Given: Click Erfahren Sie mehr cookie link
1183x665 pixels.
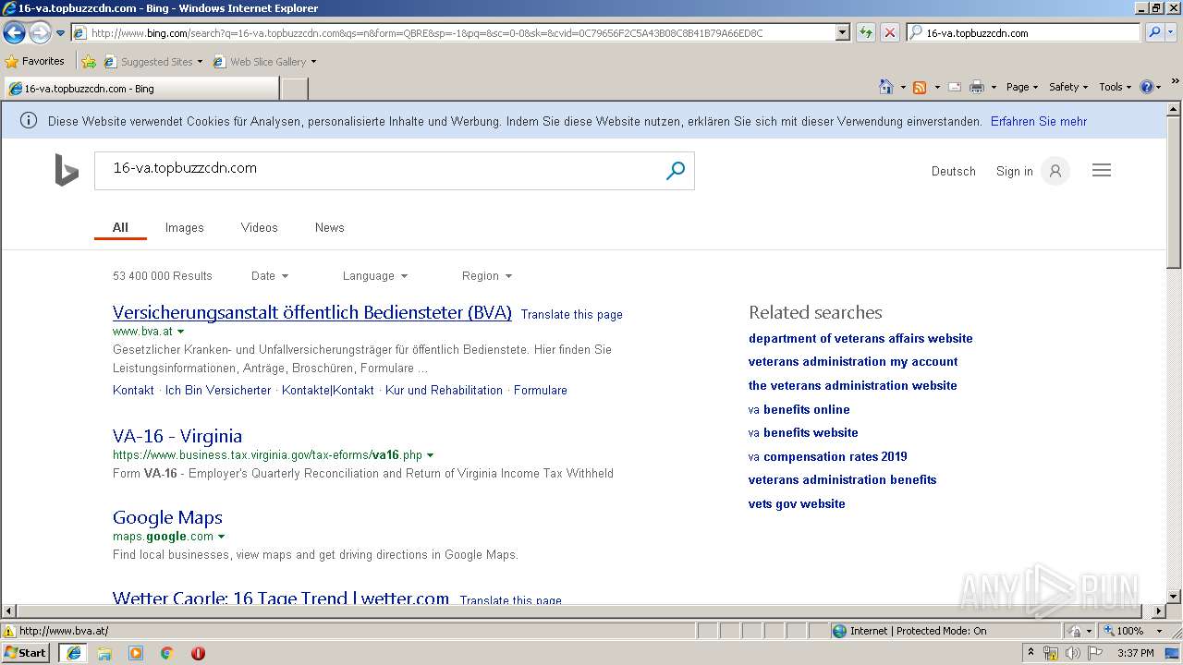Looking at the screenshot, I should pyautogui.click(x=1038, y=121).
